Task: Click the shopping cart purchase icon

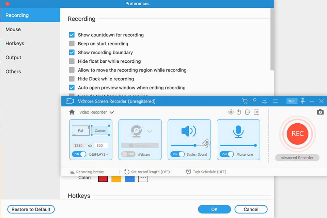Action: tap(245, 101)
